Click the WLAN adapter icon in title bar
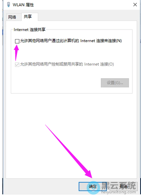Screen dimensions: 141x196 (8, 5)
